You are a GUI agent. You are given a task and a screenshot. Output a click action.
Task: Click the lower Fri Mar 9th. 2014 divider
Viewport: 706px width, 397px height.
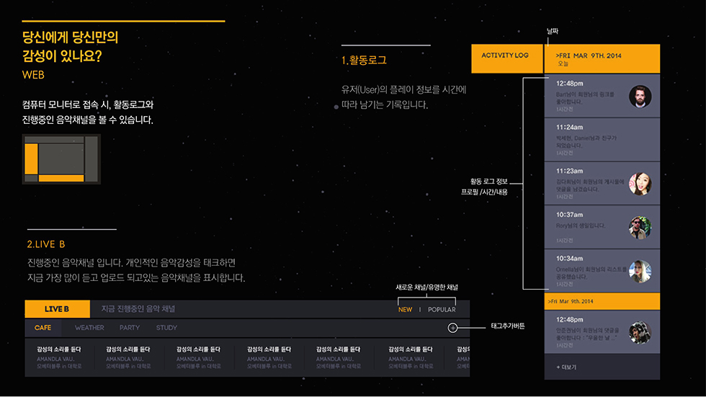[x=602, y=300]
